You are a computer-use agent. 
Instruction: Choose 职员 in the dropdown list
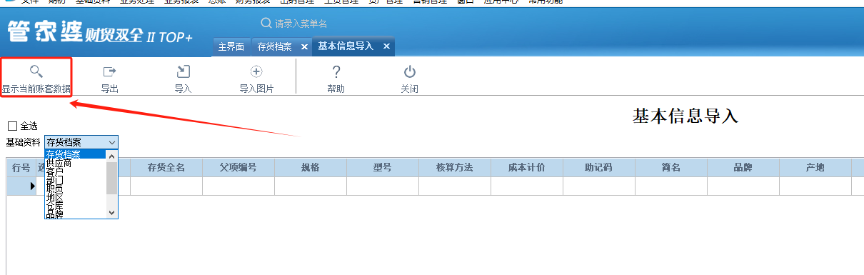coord(75,189)
